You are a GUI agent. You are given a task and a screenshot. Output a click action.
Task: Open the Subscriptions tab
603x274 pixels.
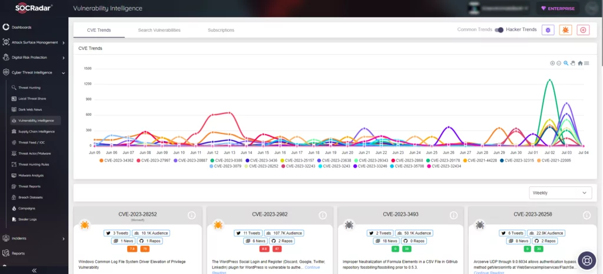click(221, 30)
